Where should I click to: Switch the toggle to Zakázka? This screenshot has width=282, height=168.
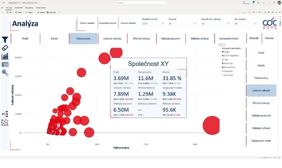pyautogui.click(x=269, y=38)
